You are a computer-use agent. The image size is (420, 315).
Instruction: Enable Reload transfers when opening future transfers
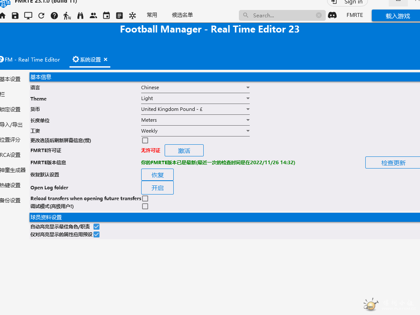(x=145, y=198)
